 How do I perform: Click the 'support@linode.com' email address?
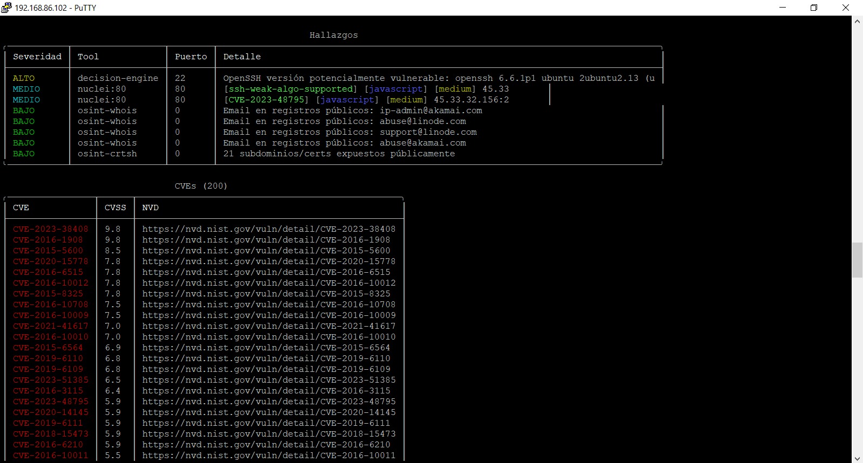click(428, 132)
